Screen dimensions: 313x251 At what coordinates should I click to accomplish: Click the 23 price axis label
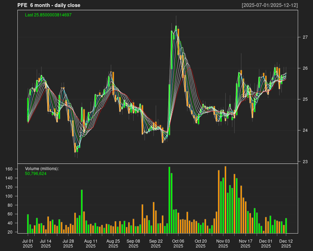click(305, 162)
